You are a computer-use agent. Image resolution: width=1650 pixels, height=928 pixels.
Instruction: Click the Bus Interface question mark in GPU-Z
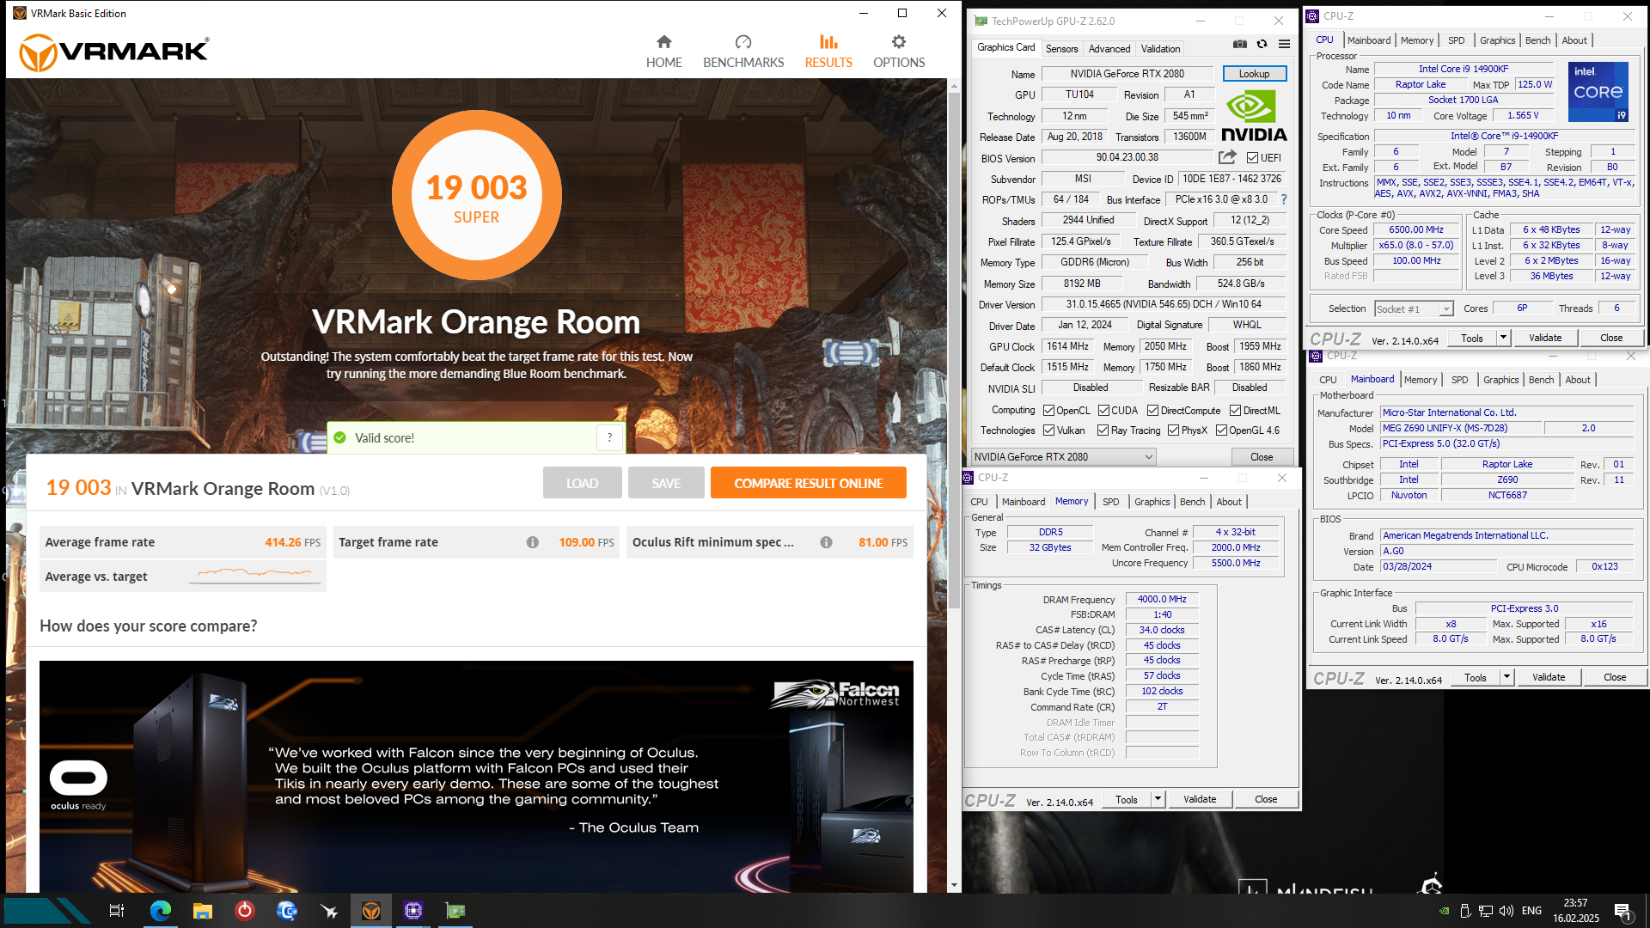click(x=1284, y=199)
